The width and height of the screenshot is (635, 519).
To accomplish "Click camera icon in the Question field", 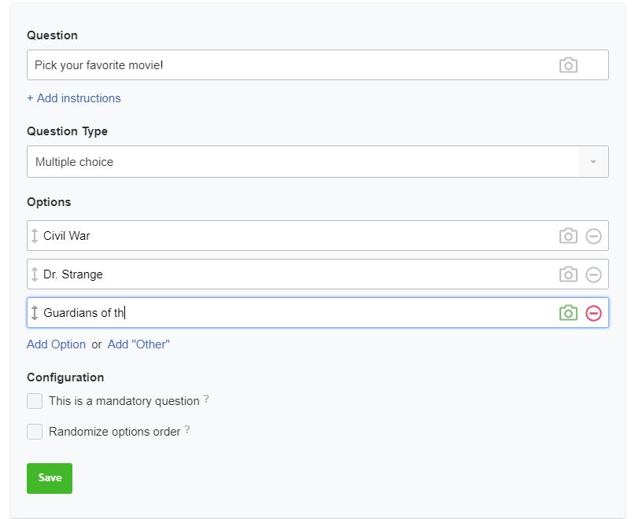I will pyautogui.click(x=568, y=65).
